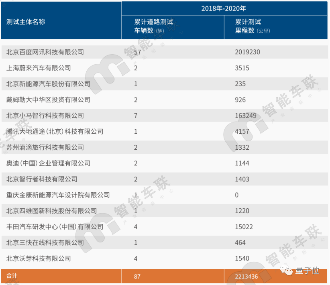Select mileage value 15022
The image size is (330, 285).
(x=244, y=227)
